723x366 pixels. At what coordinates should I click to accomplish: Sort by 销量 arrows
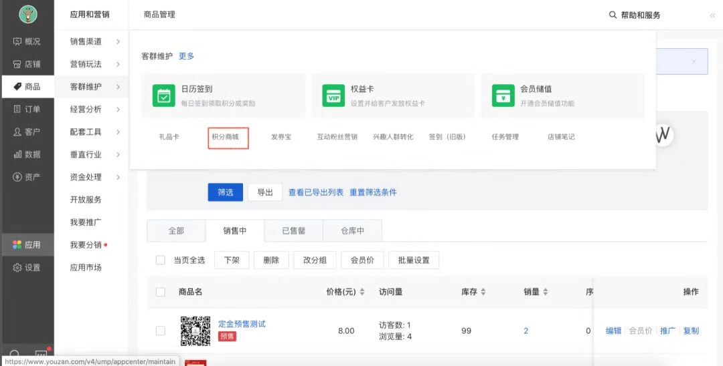coord(546,291)
